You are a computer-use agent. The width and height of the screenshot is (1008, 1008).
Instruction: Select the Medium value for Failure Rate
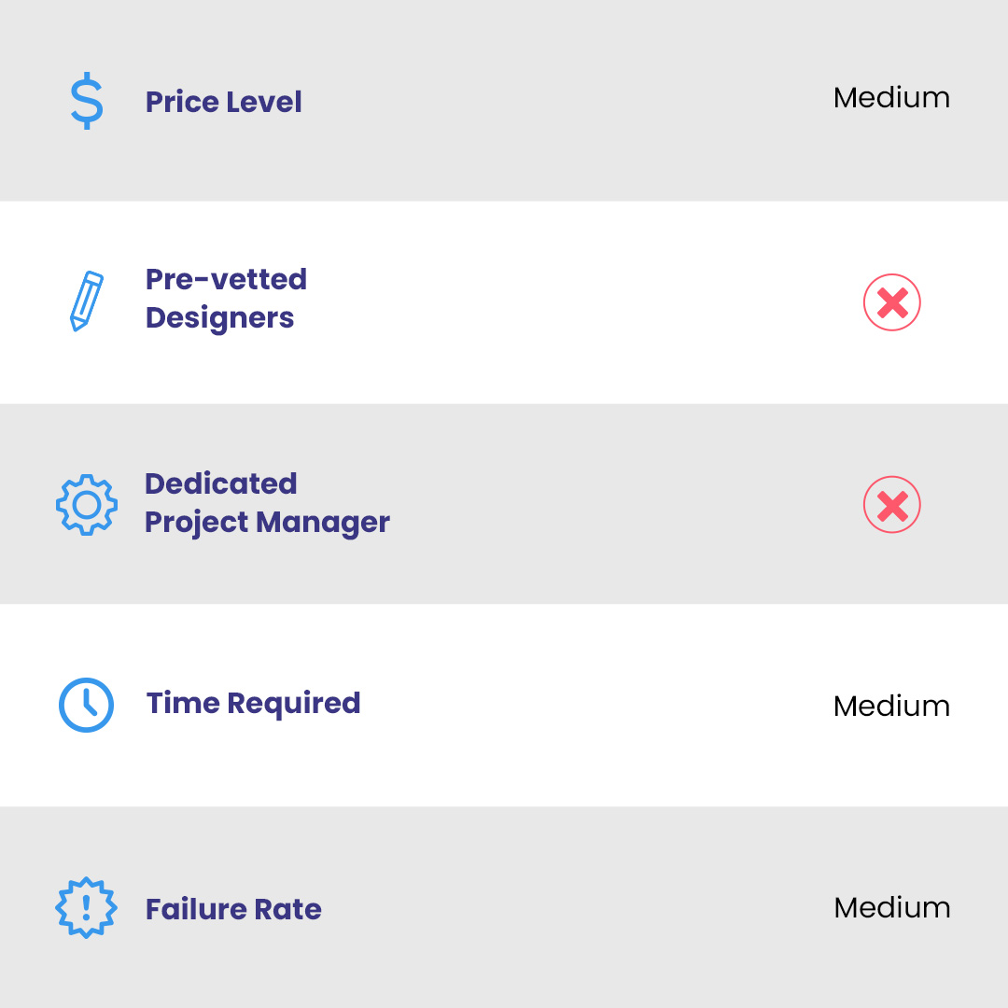(x=891, y=908)
